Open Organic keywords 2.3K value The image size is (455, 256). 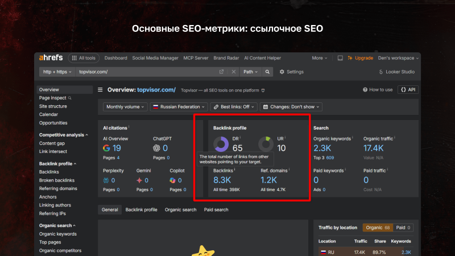point(322,148)
